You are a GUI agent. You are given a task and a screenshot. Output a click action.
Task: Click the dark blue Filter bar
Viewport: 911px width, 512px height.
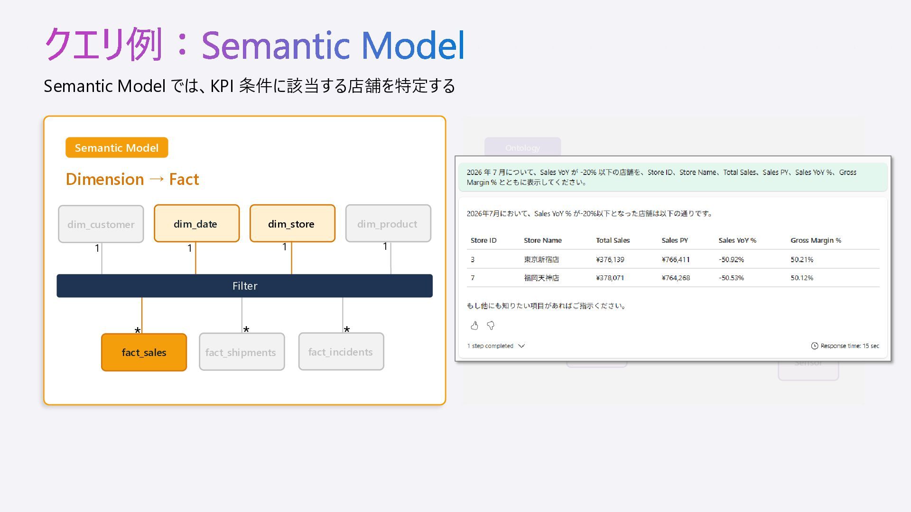coord(244,286)
